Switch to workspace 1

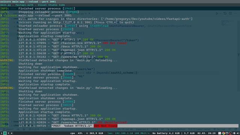[x=1, y=133]
